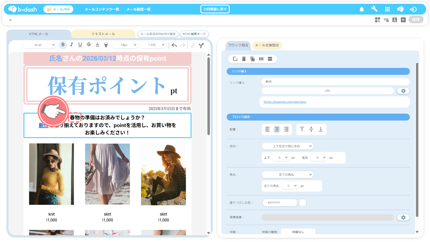Click the trash icon to delete the block

pos(244,59)
